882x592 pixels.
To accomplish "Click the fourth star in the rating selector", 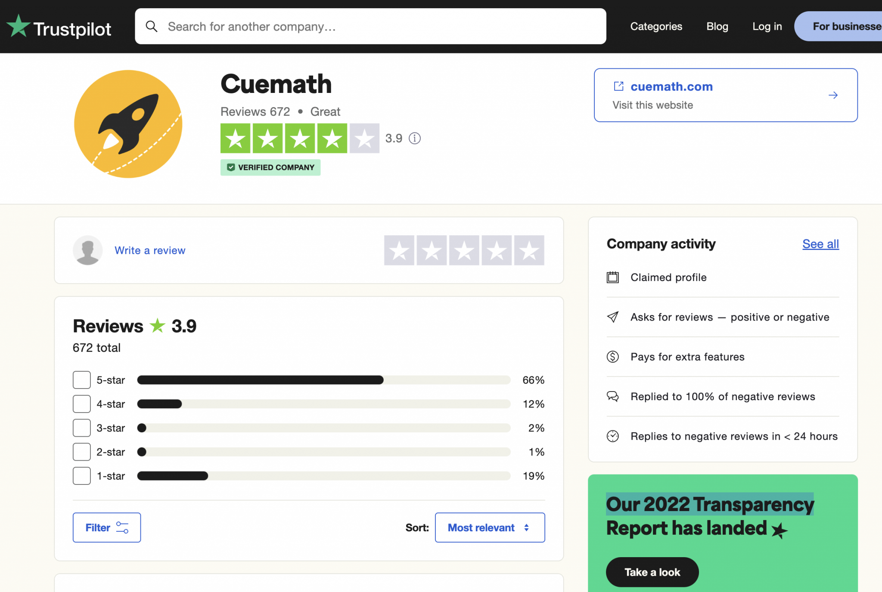I will (496, 250).
